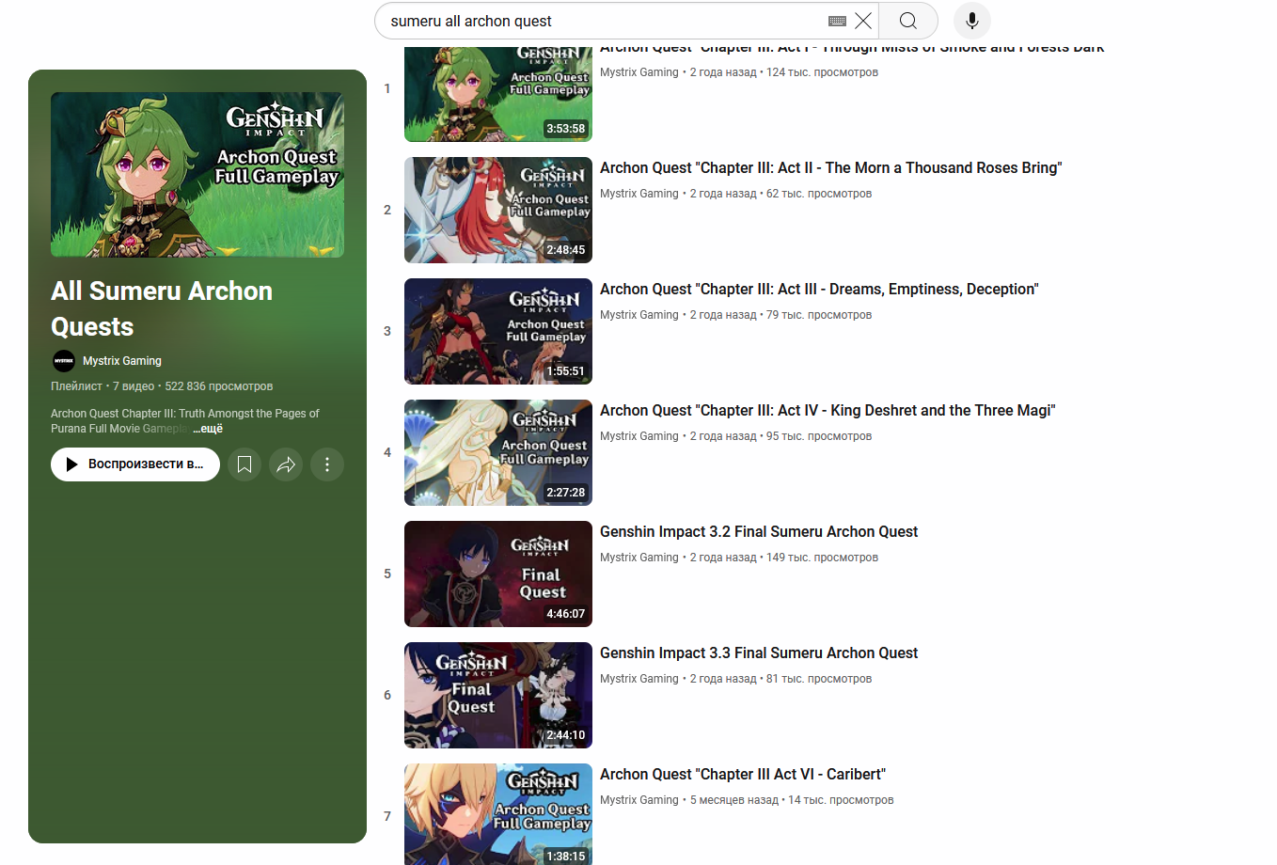Open "Genshin Impact 3.2 Final Sumeru Archon Quest" title

[x=759, y=532]
